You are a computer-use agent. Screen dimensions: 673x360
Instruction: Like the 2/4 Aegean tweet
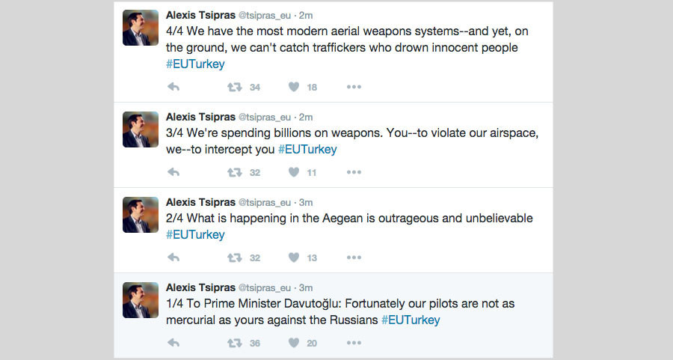294,257
